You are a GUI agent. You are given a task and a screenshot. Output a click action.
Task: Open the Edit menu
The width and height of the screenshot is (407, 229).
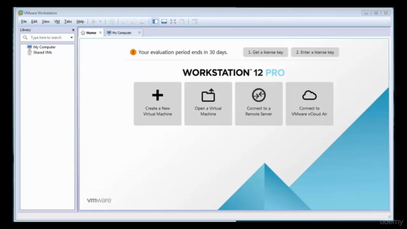pyautogui.click(x=34, y=22)
